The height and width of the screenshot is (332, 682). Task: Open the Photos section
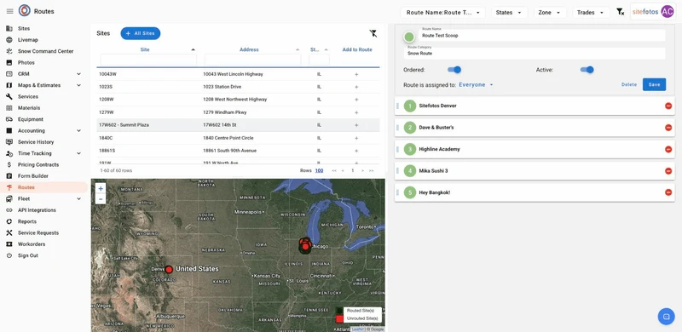26,63
